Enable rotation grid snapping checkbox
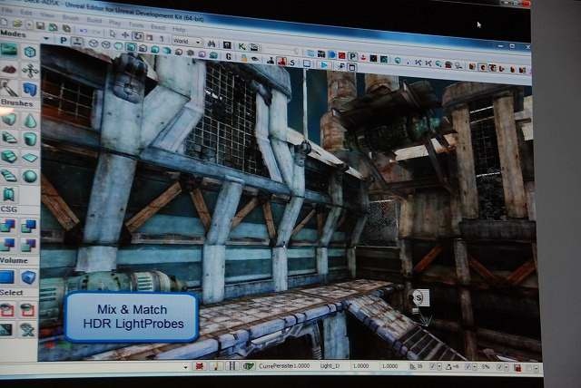This screenshot has height=388, width=581. tap(468, 367)
